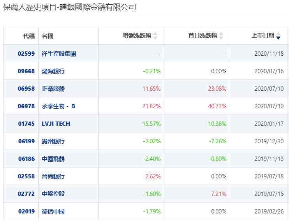Open 晉商銀行 stock page
This screenshot has height=222, width=289.
(x=53, y=176)
